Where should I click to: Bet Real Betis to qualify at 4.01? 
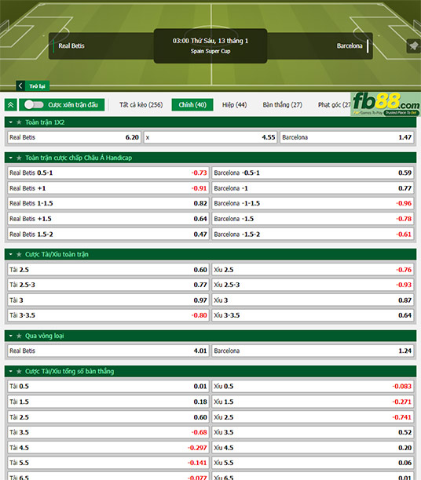[108, 351]
